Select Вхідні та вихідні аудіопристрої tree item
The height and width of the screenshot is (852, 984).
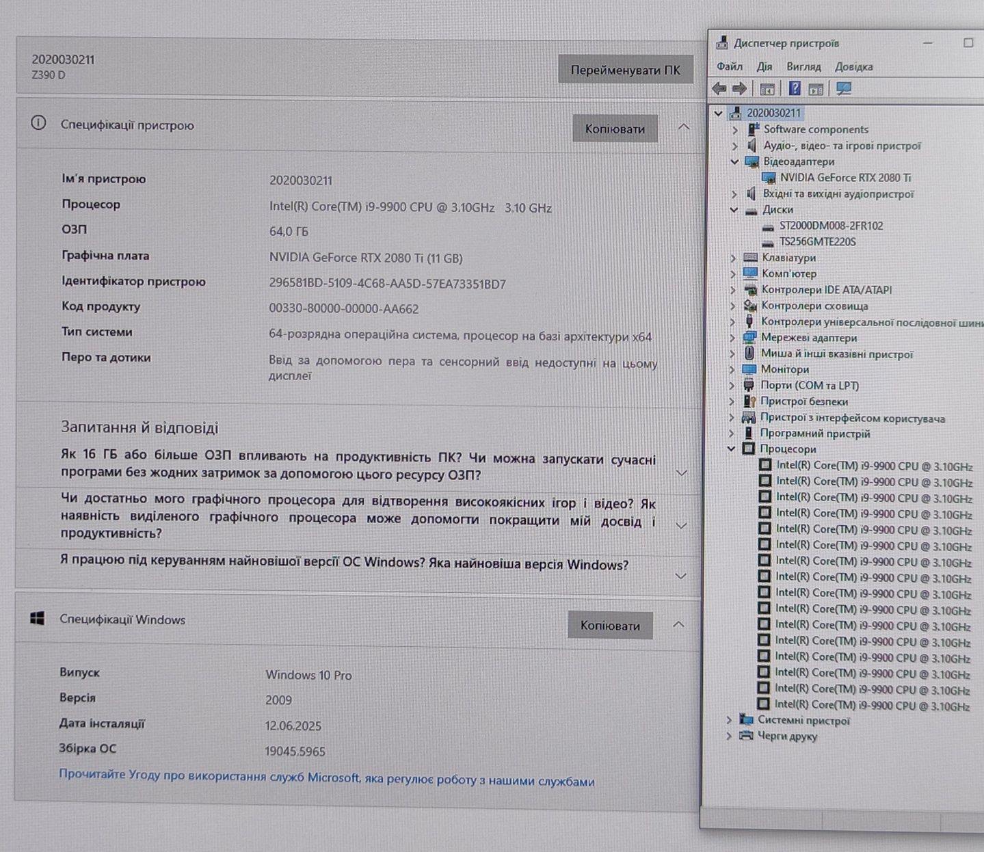[x=838, y=194]
